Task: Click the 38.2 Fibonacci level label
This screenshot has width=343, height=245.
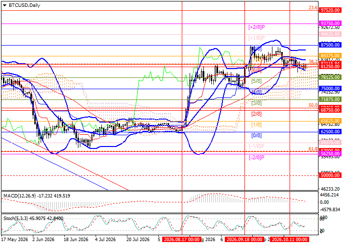Action: tap(313, 61)
